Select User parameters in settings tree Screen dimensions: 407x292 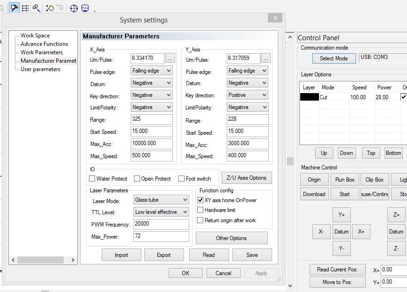coord(40,69)
